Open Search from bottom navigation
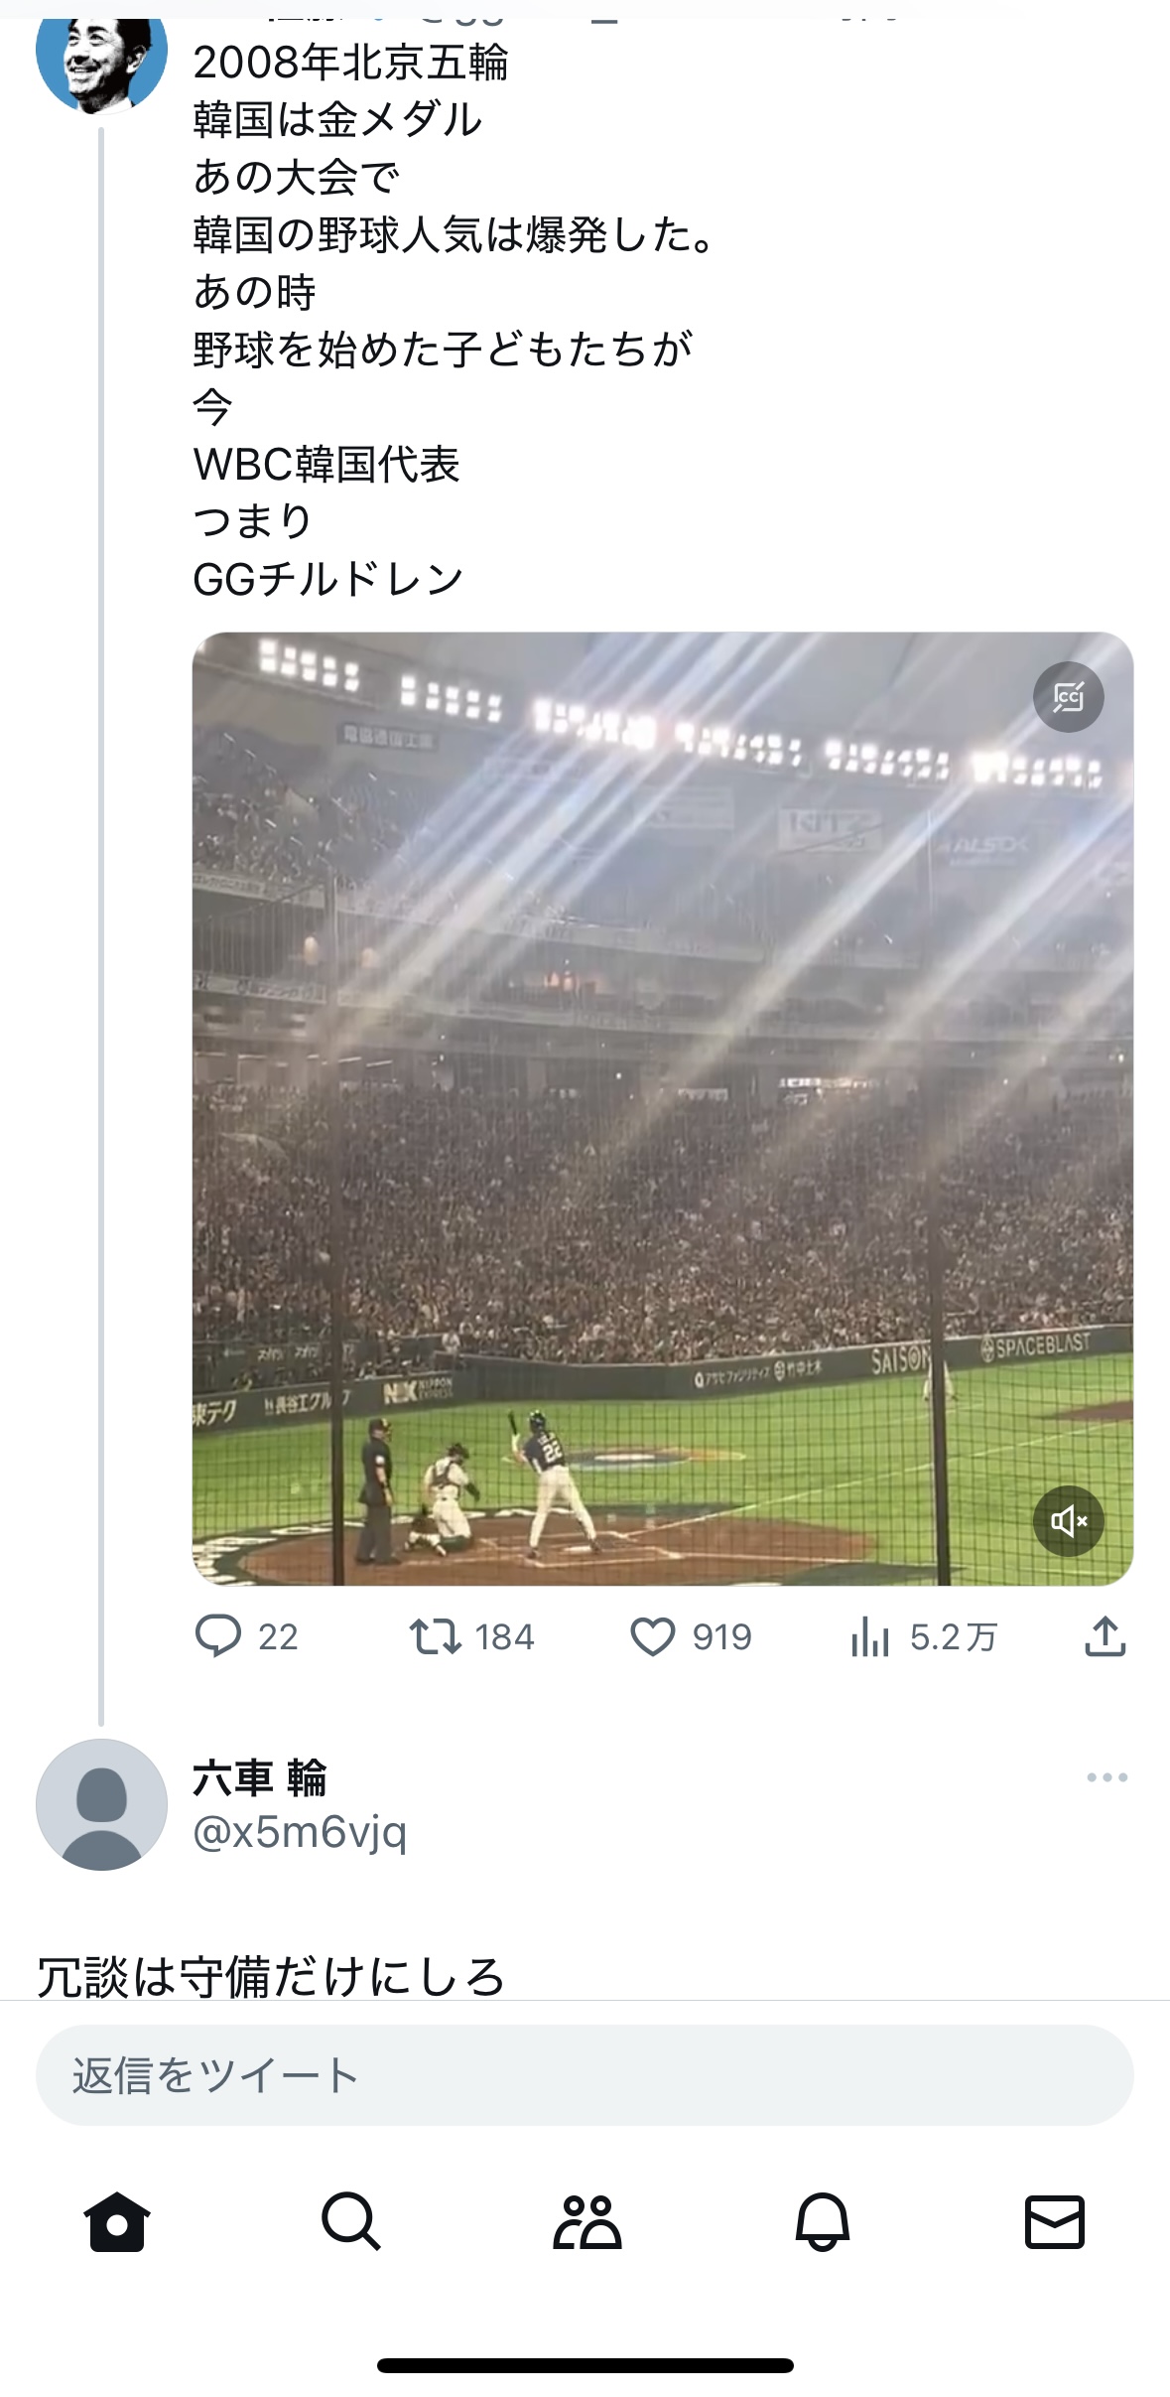1170x2397 pixels. [x=351, y=2221]
